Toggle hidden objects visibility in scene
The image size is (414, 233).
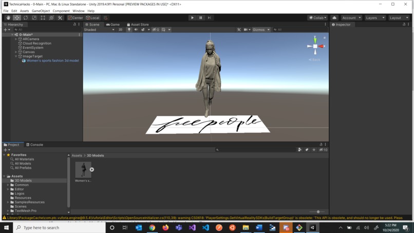[x=156, y=30]
